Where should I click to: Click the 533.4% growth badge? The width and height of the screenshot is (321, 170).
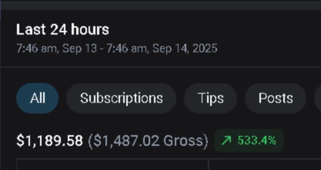click(x=249, y=140)
